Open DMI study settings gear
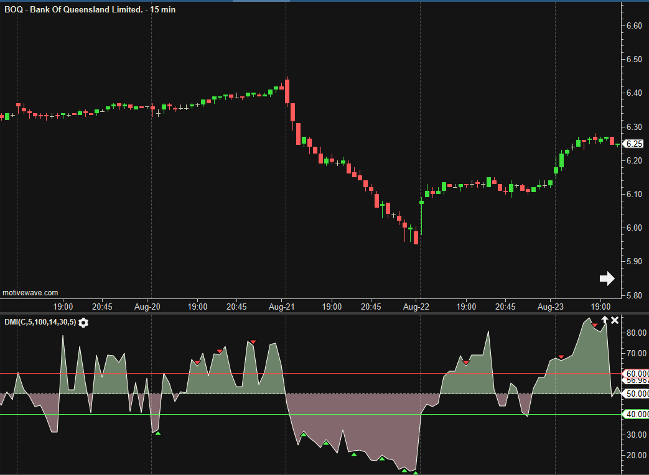This screenshot has height=475, width=649. [x=83, y=322]
